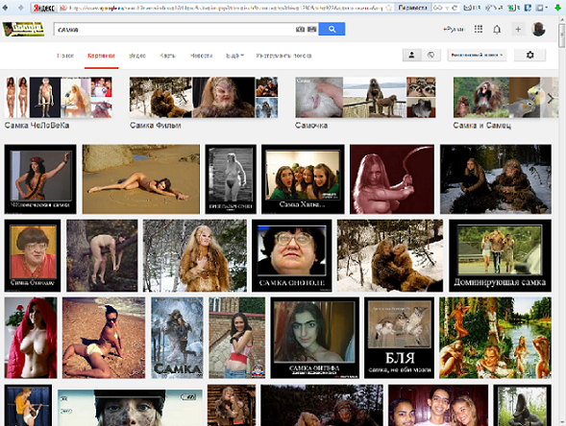
Task: Open the Самка и Самец category group
Action: 505,103
